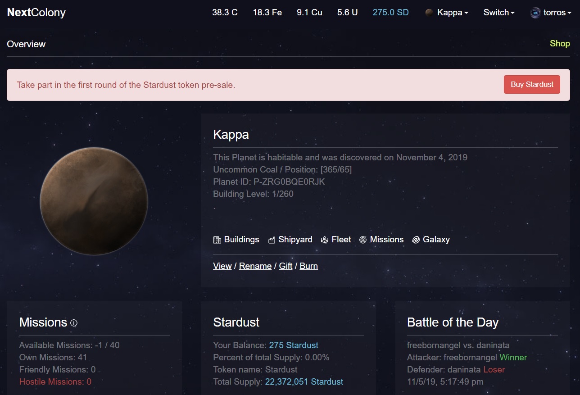Rename the Kappa planet
The image size is (580, 395).
point(255,266)
